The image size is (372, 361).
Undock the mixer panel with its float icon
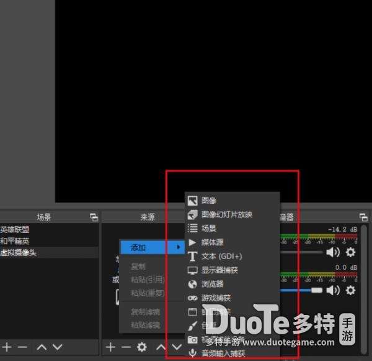(363, 217)
